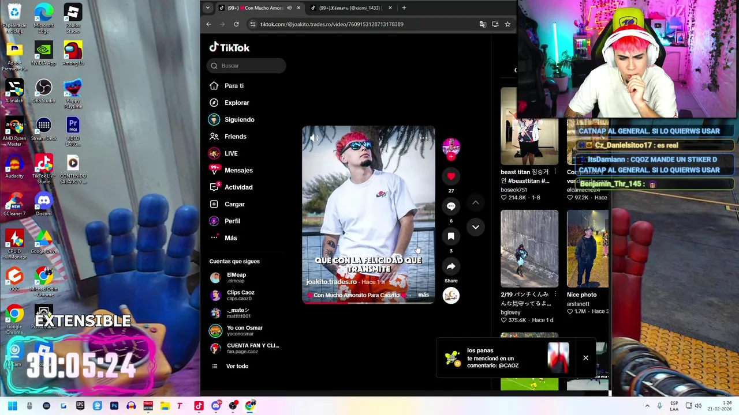Open options for the bglovey 2/19 video
Image resolution: width=739 pixels, height=415 pixels.
tap(555, 295)
